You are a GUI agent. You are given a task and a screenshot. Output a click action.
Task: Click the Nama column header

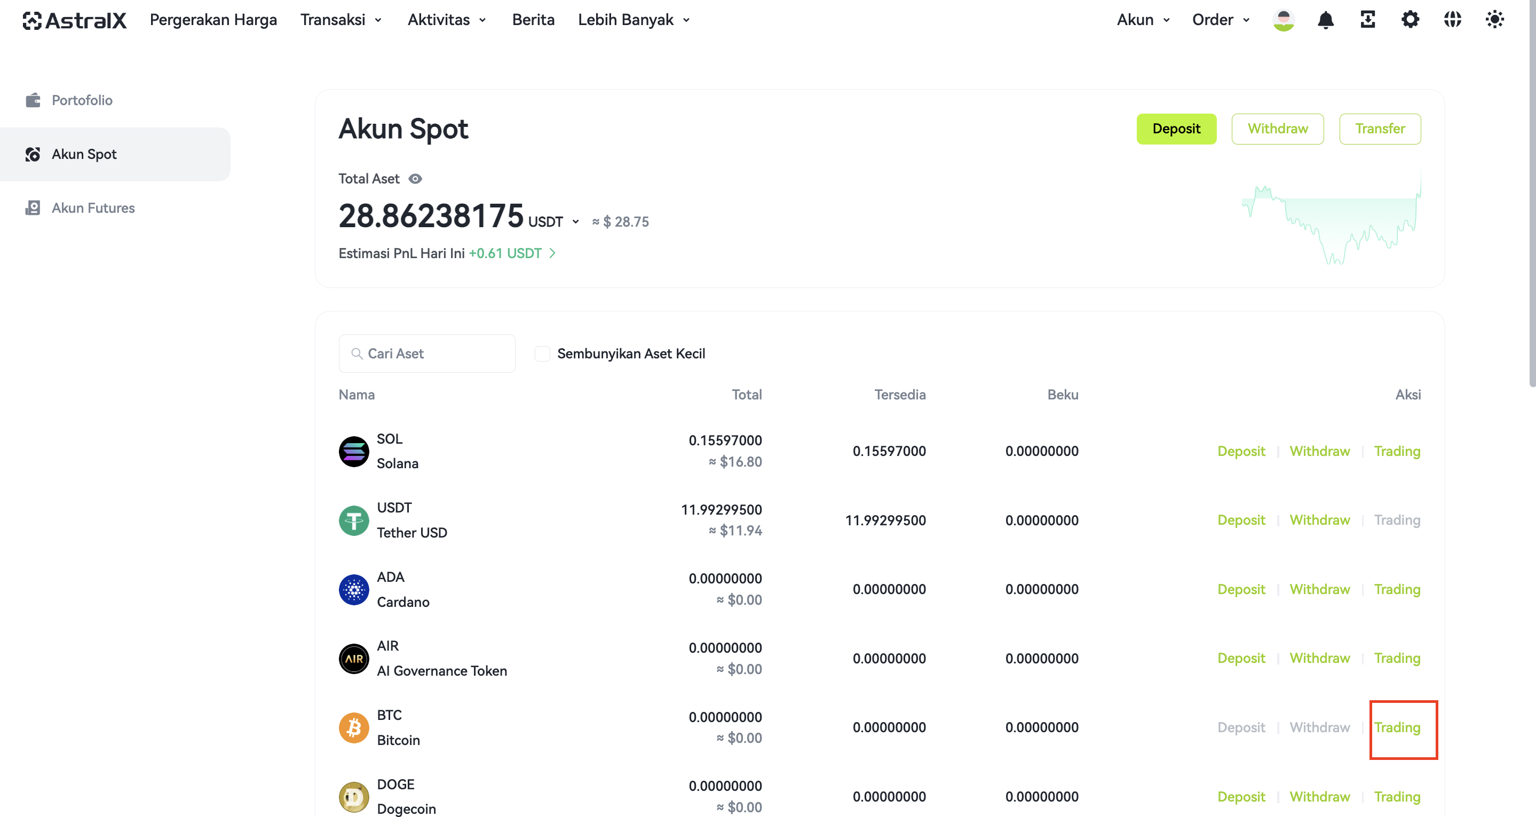pos(357,395)
